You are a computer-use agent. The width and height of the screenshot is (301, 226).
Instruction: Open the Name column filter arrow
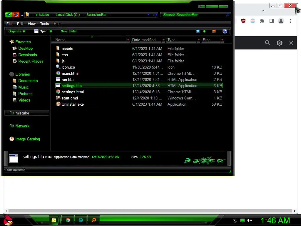click(128, 40)
